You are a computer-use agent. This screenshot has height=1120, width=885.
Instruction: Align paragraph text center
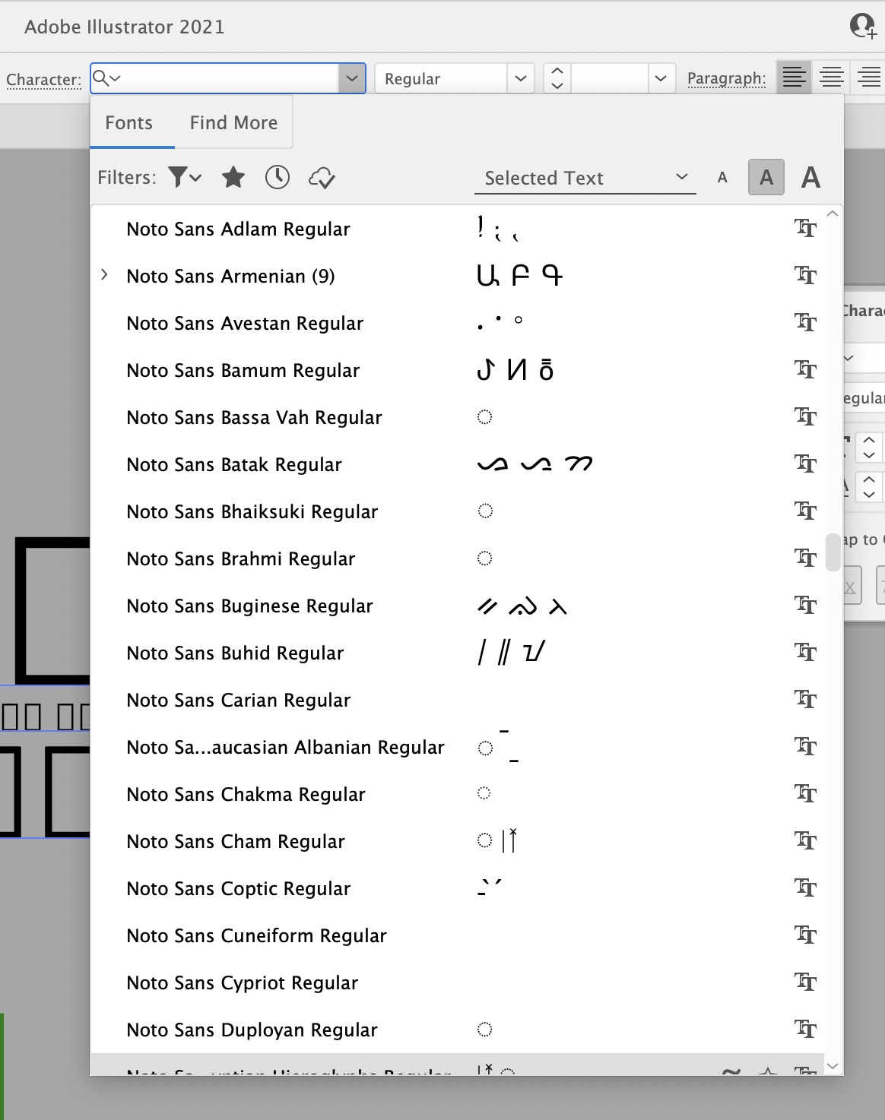831,78
